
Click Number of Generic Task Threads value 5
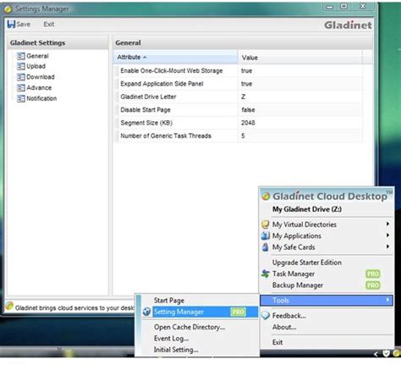pos(243,135)
